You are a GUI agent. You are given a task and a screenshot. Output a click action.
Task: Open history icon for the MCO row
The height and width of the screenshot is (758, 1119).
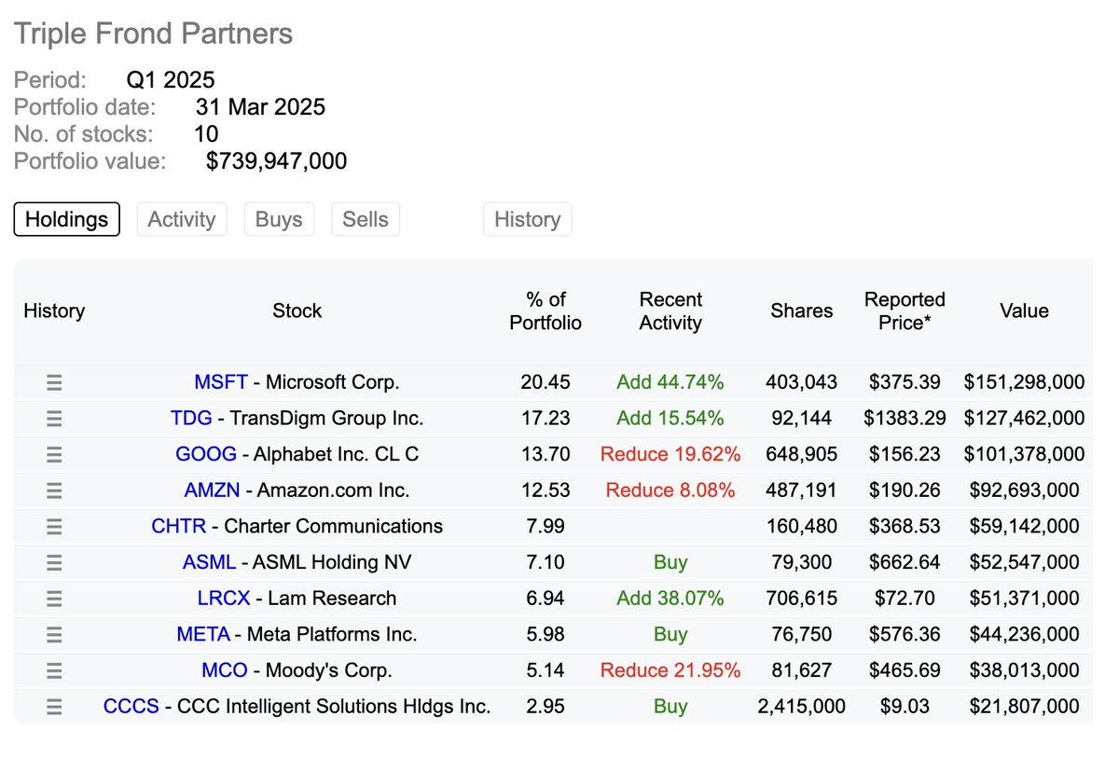(x=54, y=670)
